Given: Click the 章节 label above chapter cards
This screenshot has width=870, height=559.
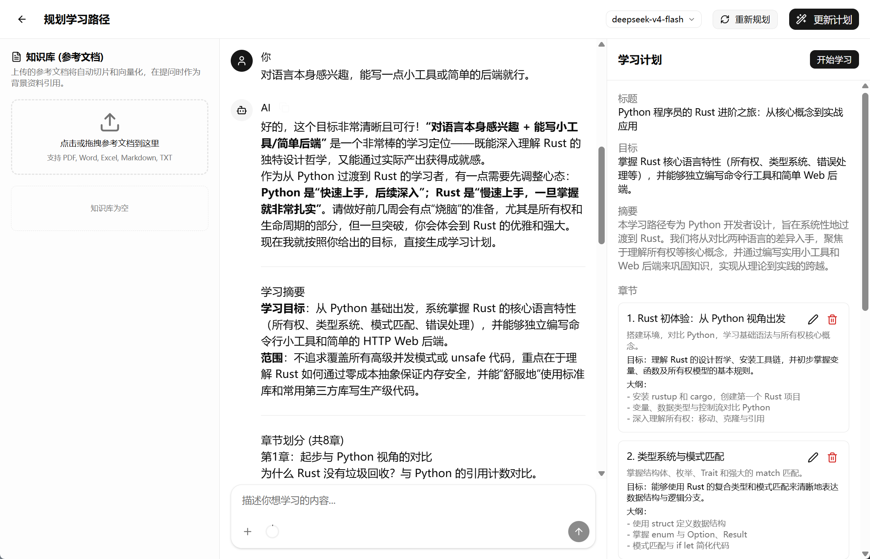Looking at the screenshot, I should [627, 290].
